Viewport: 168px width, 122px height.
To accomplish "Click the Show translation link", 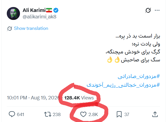I will (31, 28).
